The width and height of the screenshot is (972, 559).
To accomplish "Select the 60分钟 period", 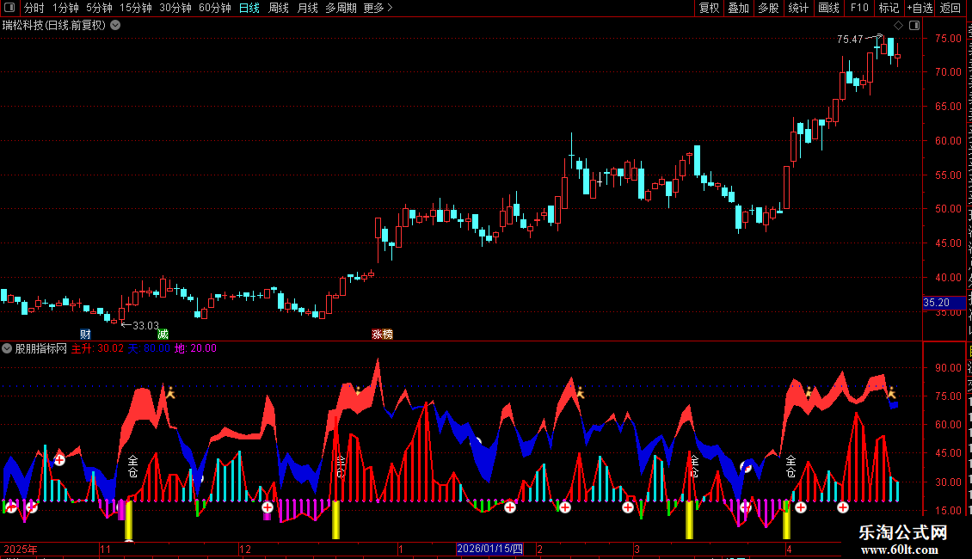I will (x=215, y=8).
